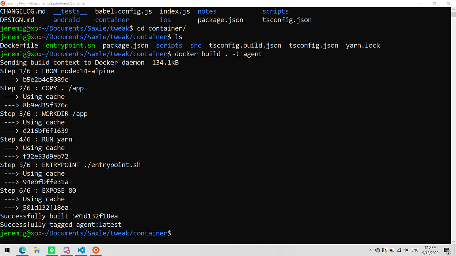
Task: Click the Ubuntu icon in the terminal titlebar
Action: 3,3
